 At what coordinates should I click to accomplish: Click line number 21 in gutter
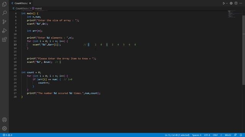pos(15,72)
